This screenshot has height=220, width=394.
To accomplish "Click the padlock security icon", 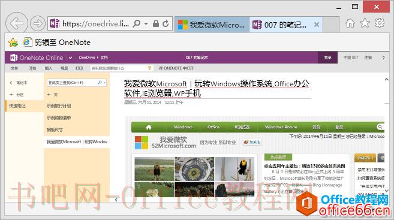I will (156, 23).
